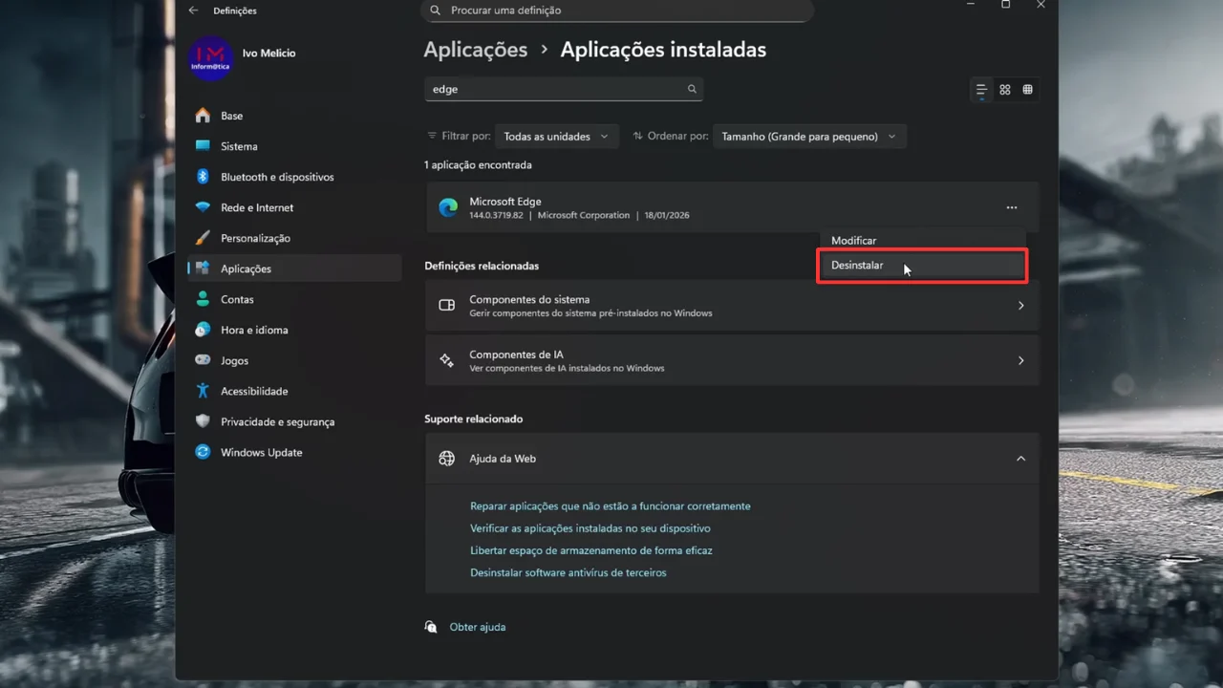Click the Ivo Melicio user name
The image size is (1223, 688).
pos(269,54)
